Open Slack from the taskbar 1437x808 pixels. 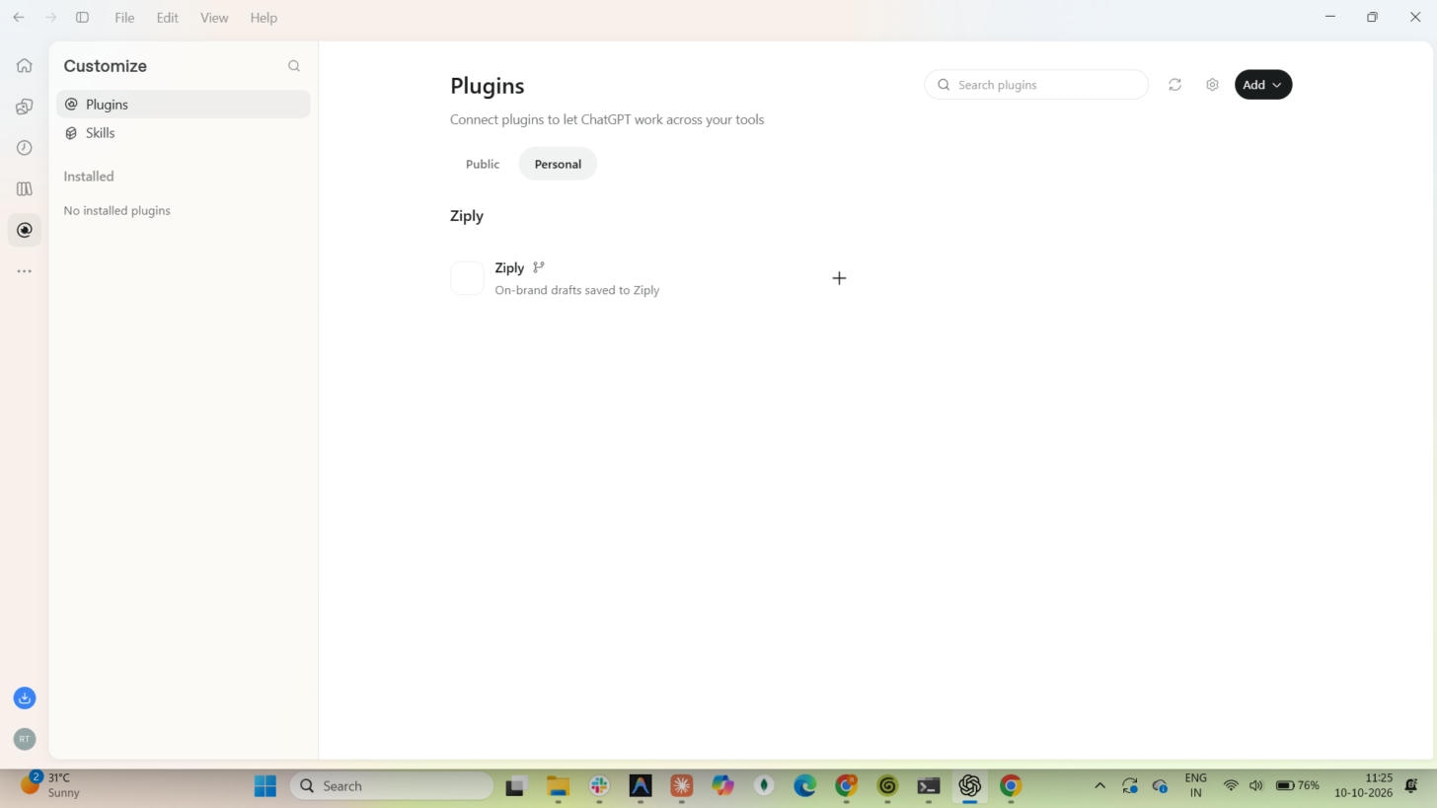[599, 786]
